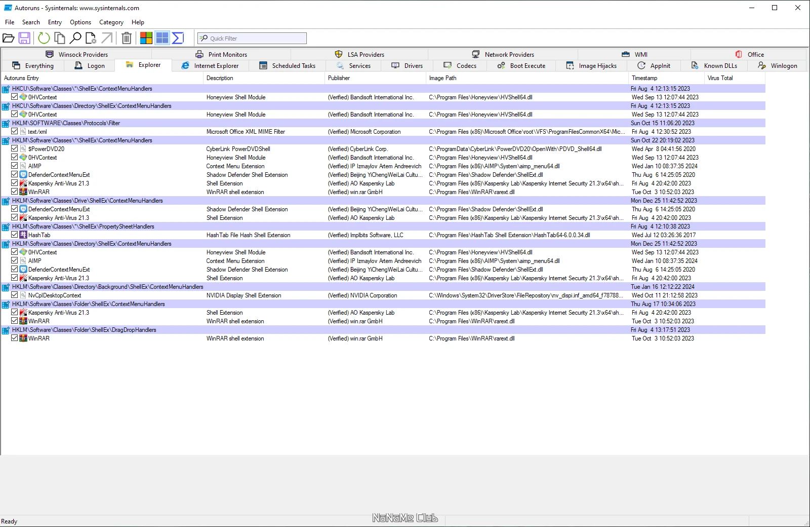This screenshot has width=810, height=527.
Task: Switch to the Winsock Providers tab
Action: click(77, 55)
